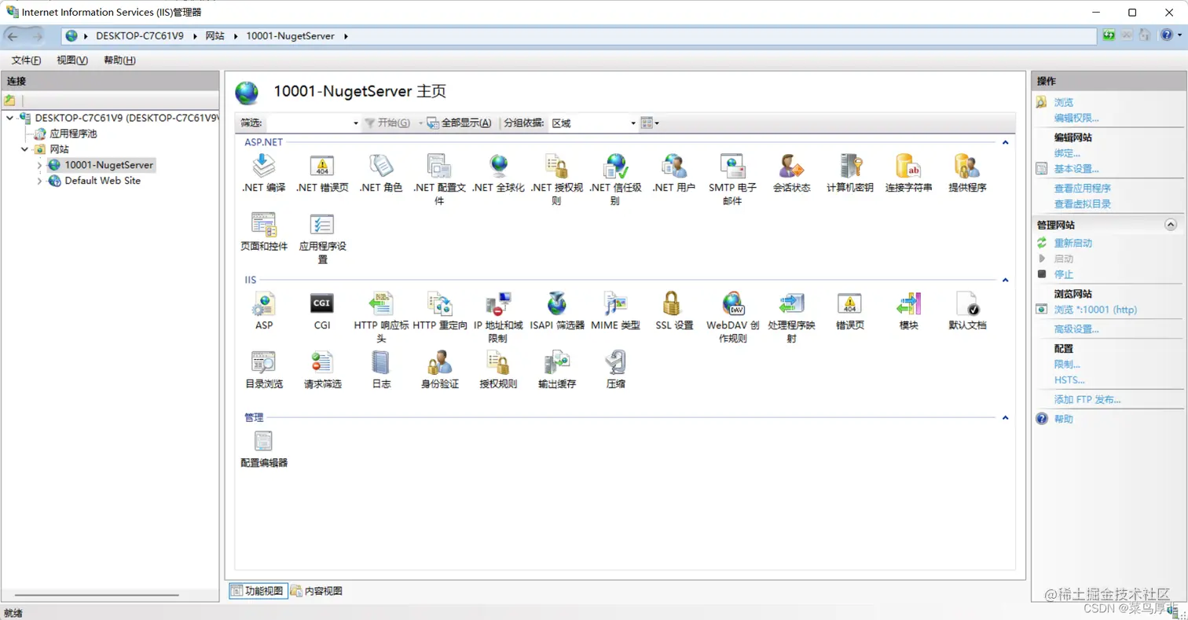This screenshot has height=620, width=1188.
Task: Open the 页面和控件 feature icon
Action: (263, 225)
